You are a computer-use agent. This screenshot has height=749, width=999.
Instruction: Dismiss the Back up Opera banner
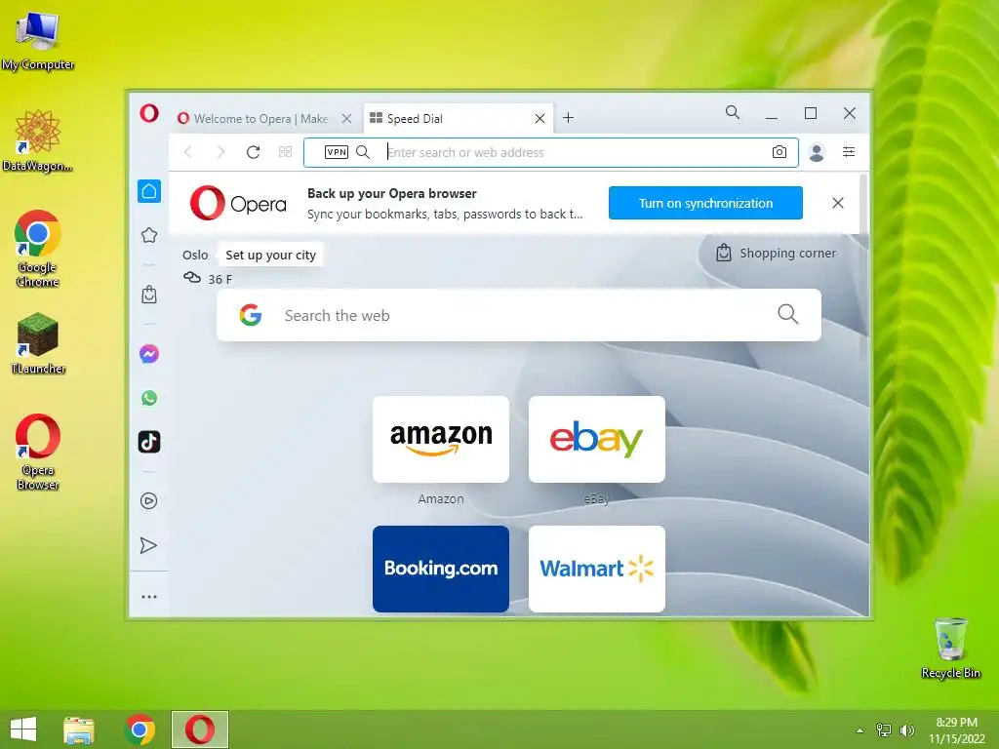click(838, 203)
